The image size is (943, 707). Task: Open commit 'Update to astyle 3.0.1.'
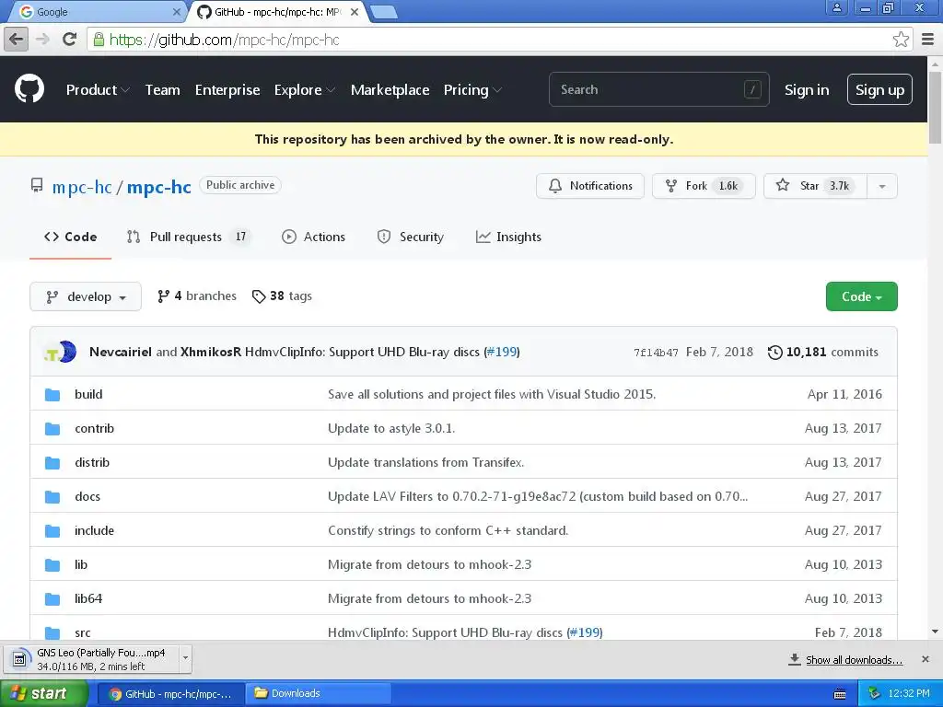click(x=391, y=429)
